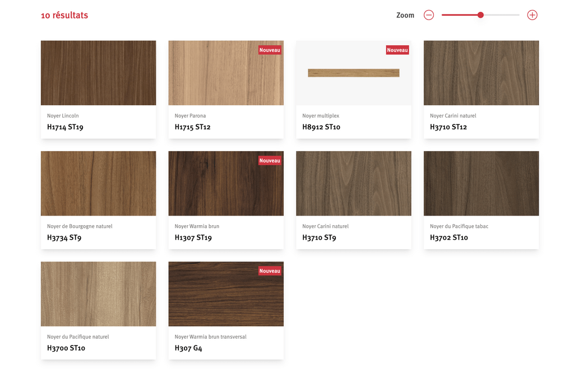574x378 pixels.
Task: Open the Noyer Warmia brun H1307 thumbnail
Action: [x=226, y=183]
